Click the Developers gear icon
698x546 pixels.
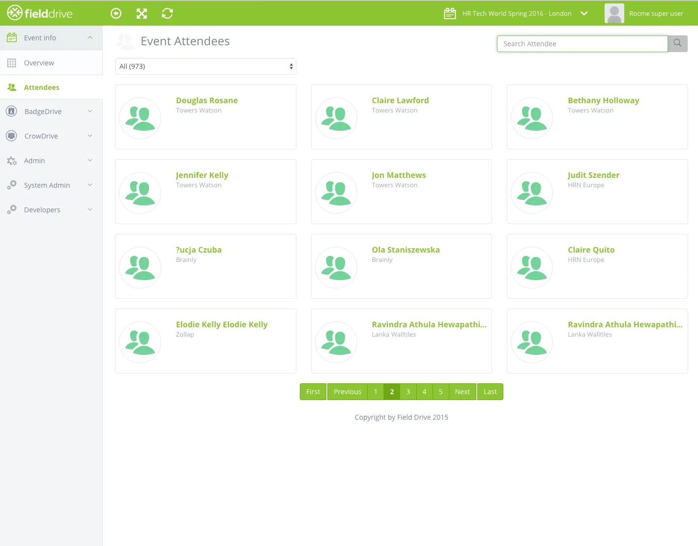tap(12, 209)
